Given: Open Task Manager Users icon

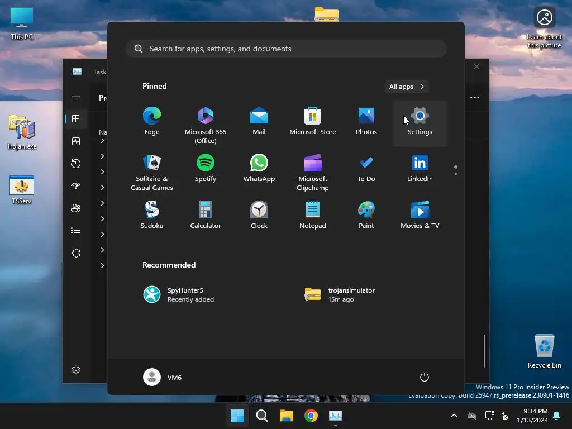Looking at the screenshot, I should pyautogui.click(x=76, y=208).
